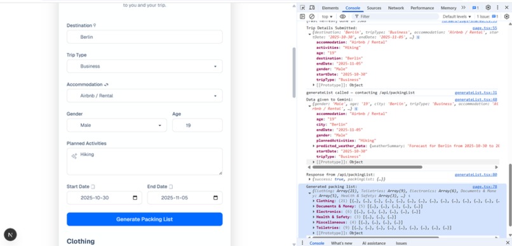
Task: Select the Console tab
Action: point(353,8)
